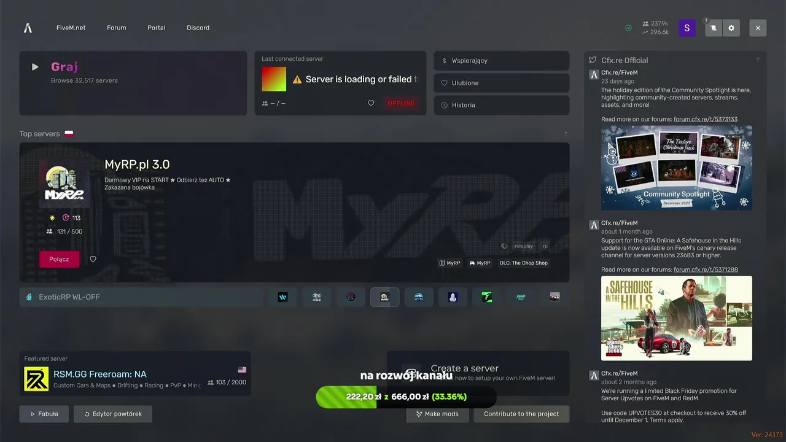Click the MyRP server logo image

[x=64, y=184]
